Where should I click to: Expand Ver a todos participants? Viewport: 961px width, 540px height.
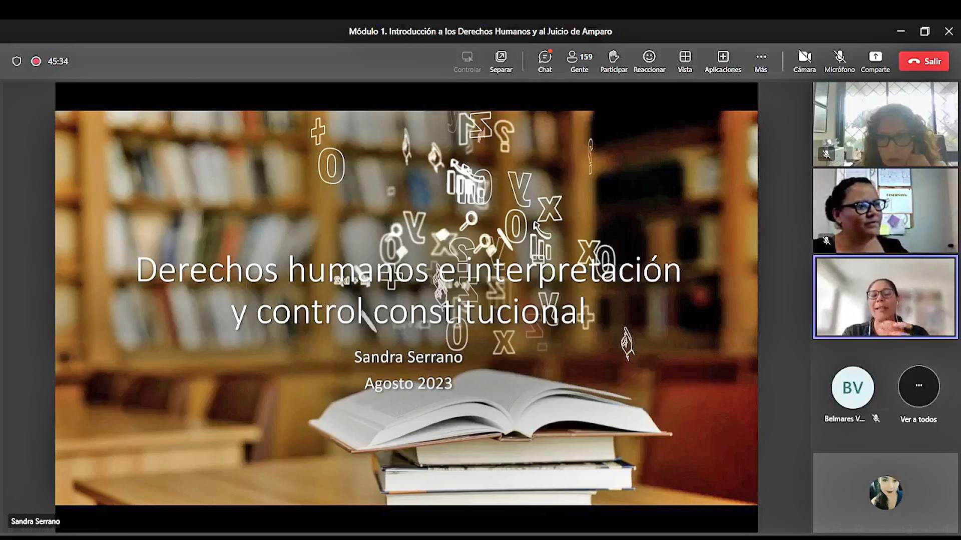point(918,386)
